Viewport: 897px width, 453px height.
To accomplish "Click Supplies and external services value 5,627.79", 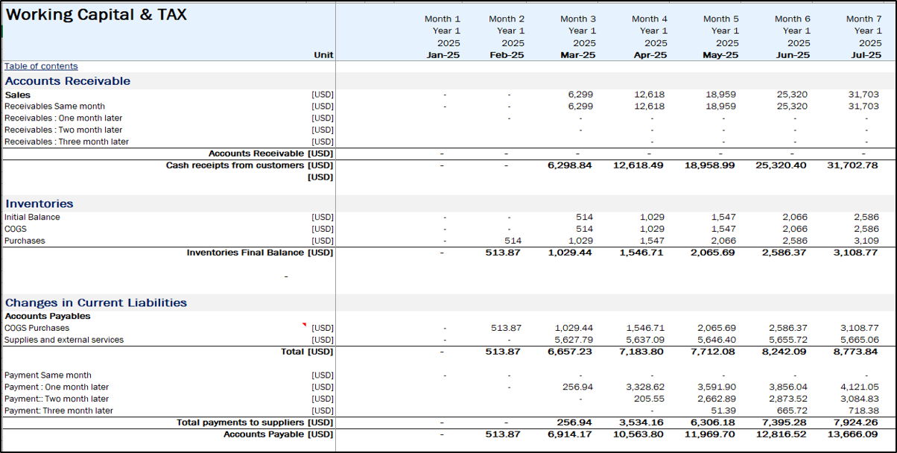I will 574,340.
